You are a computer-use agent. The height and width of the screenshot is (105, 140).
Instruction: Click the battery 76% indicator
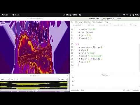point(136,15)
